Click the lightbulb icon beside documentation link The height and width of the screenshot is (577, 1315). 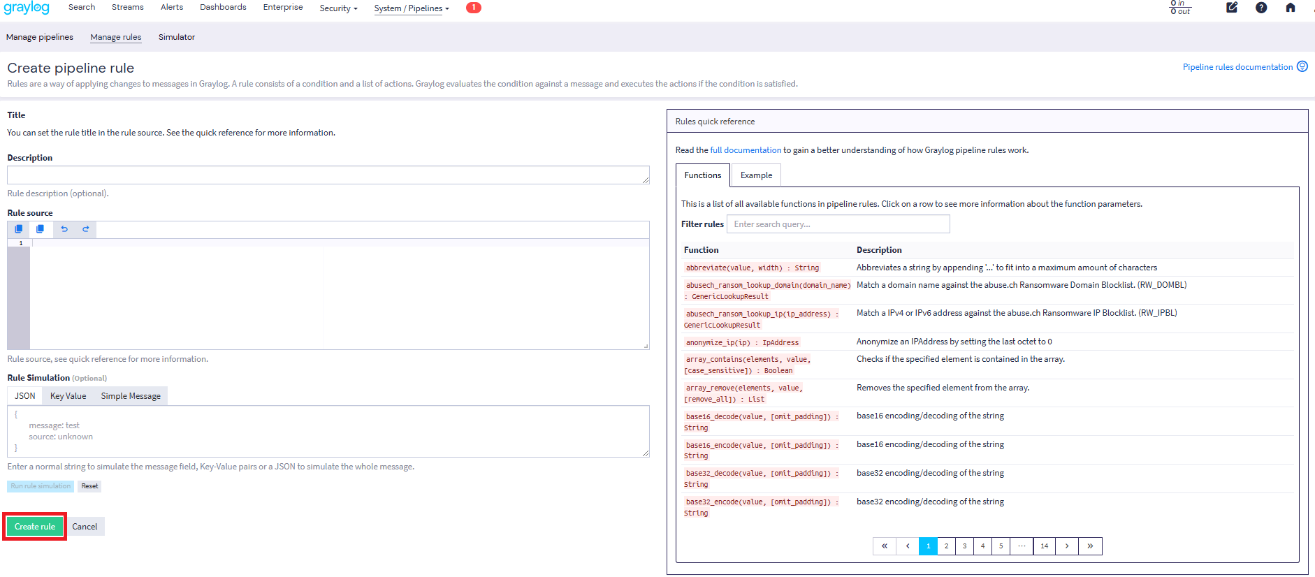[1302, 66]
